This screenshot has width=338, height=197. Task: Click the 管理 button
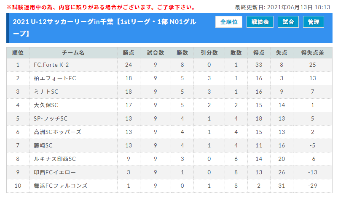coord(314,22)
